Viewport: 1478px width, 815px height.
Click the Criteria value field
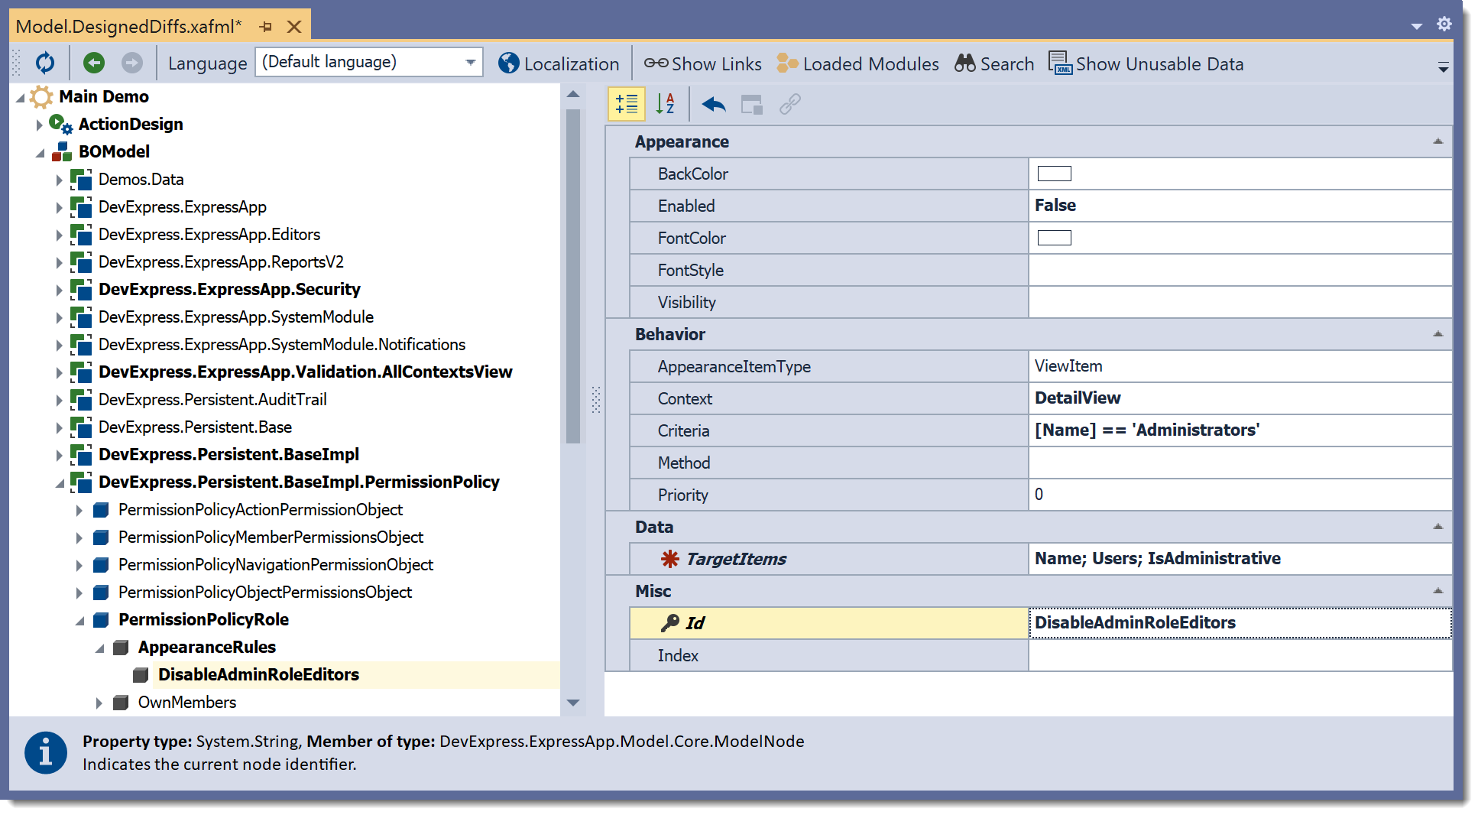coord(1238,430)
